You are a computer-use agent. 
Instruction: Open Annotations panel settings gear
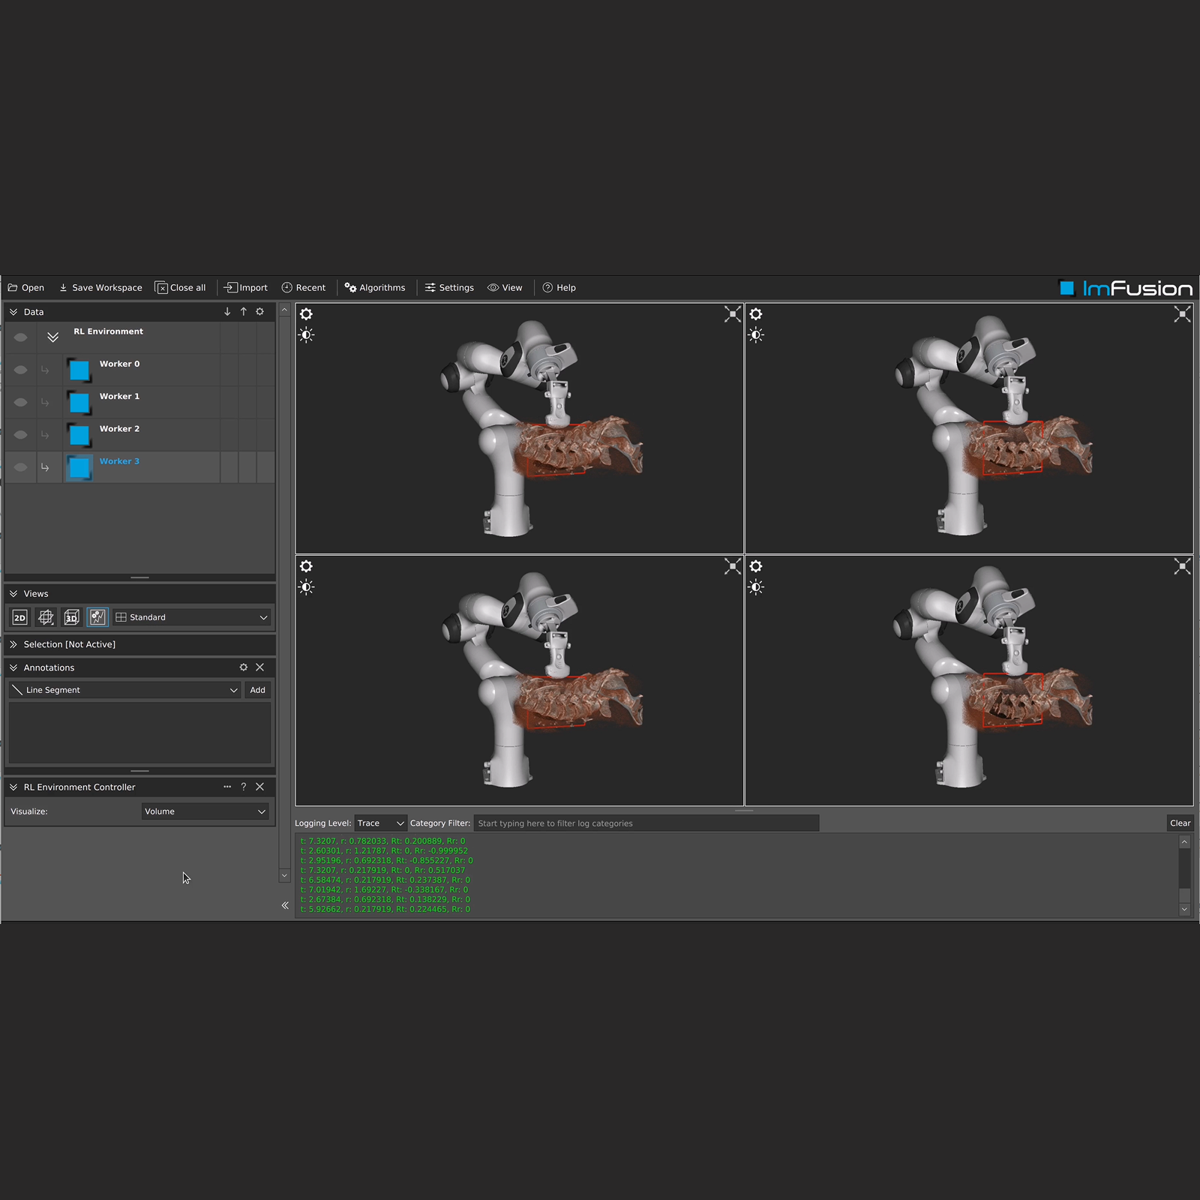[243, 667]
